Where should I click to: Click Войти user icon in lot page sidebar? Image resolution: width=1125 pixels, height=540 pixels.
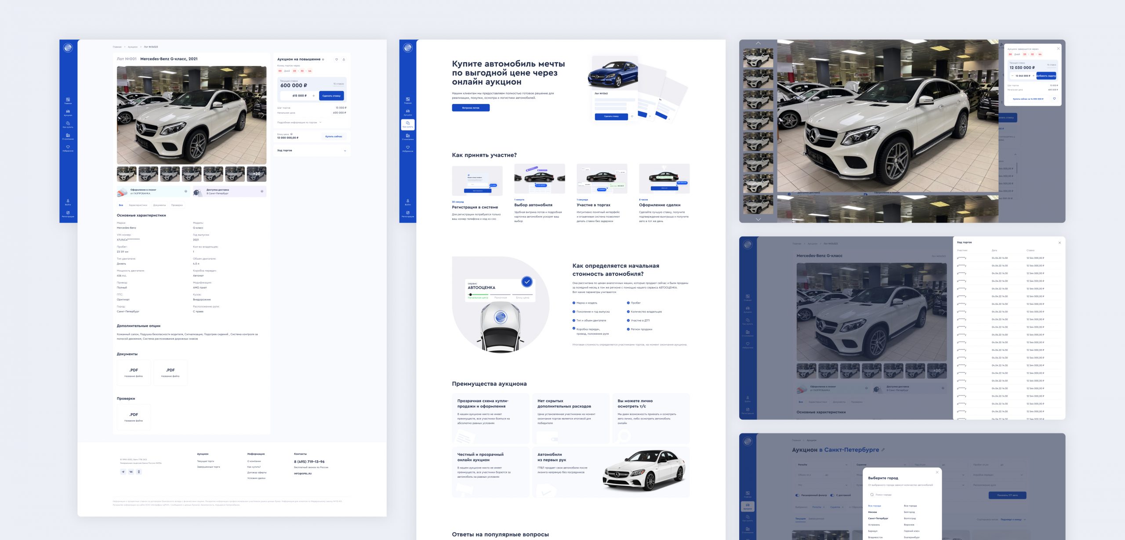pos(68,202)
